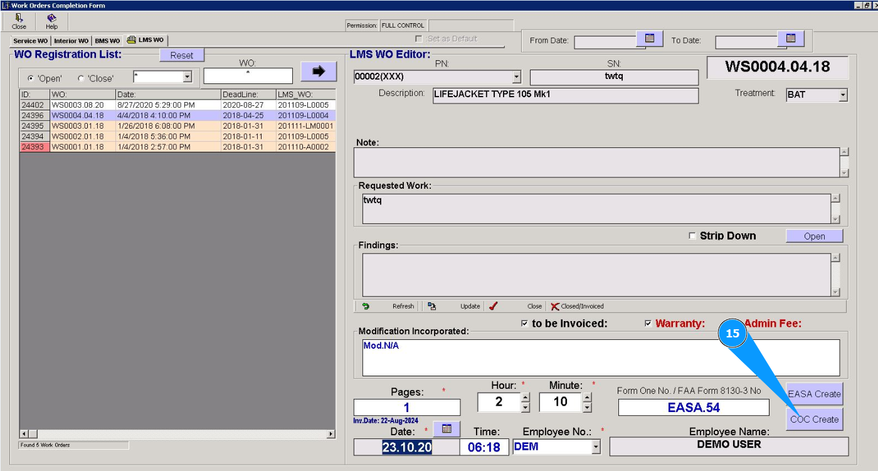
Task: Open Help from the toolbar
Action: (x=51, y=19)
